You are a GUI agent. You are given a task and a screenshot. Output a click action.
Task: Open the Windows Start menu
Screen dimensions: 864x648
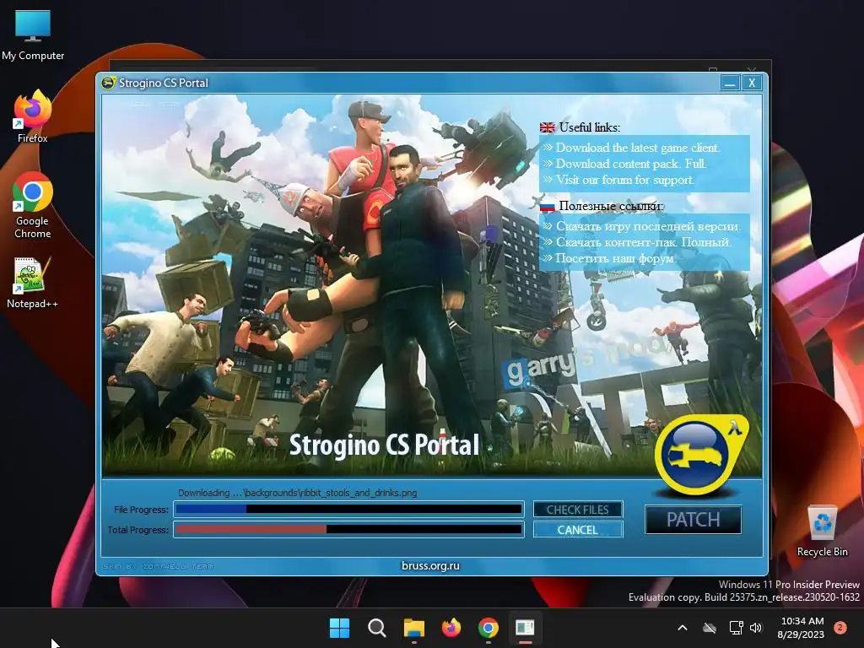(339, 628)
